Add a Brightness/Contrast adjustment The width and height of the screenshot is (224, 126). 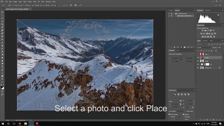(202, 30)
